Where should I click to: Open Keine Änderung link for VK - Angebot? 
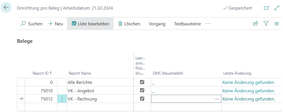point(249,91)
